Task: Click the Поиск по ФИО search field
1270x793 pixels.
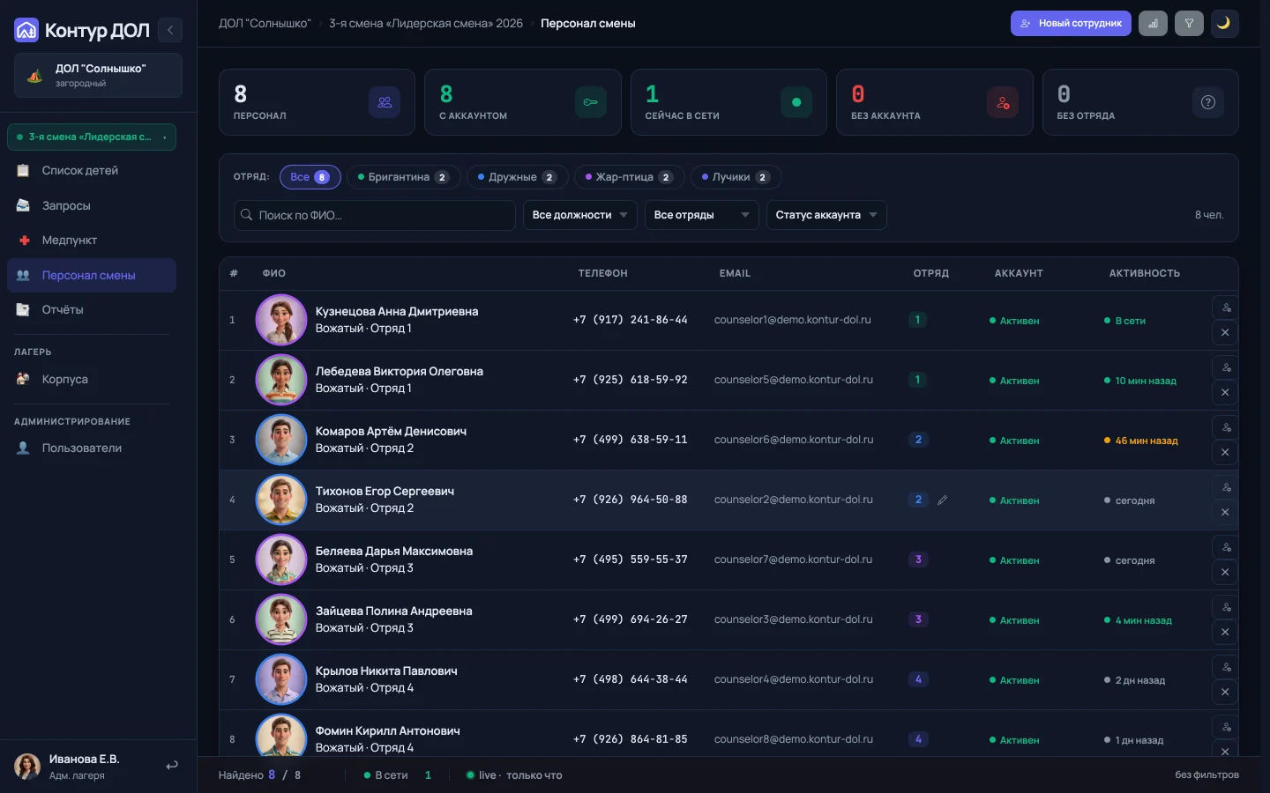Action: tap(375, 215)
